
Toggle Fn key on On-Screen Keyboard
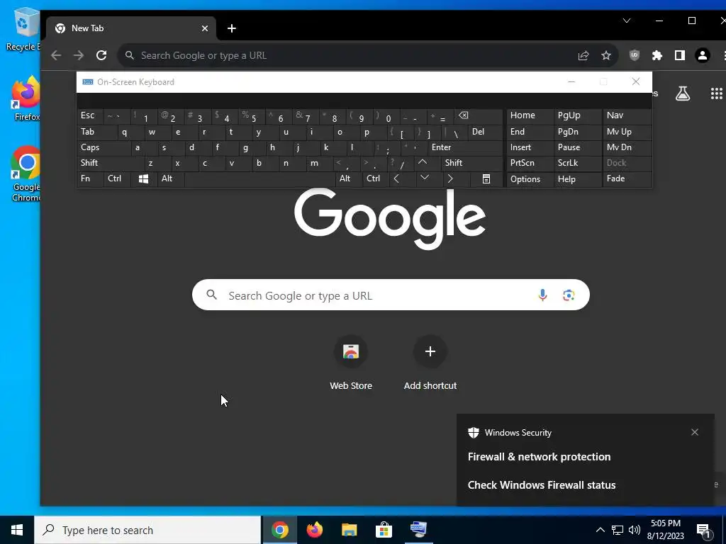(90, 179)
